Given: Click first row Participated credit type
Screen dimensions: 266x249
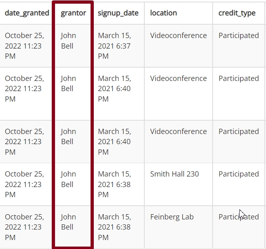Looking at the screenshot, I should click(x=239, y=36).
